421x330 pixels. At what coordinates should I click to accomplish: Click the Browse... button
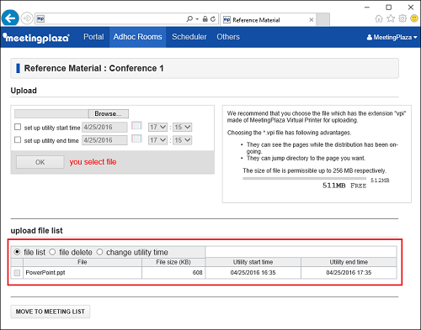tap(109, 113)
